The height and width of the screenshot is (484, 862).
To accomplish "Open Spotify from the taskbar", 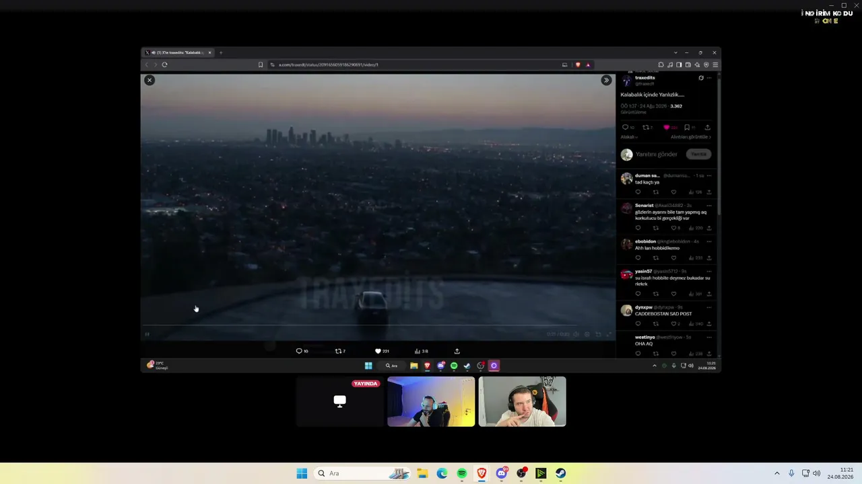I will pos(462,473).
